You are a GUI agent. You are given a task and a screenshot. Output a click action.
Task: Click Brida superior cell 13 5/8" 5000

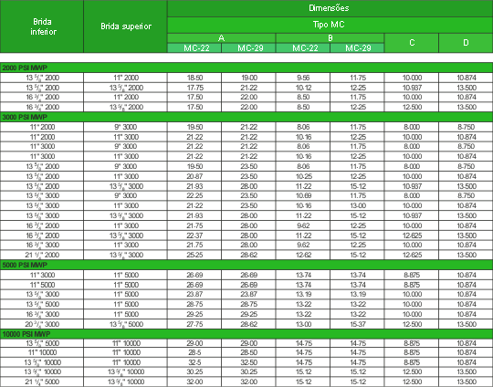[126, 324]
